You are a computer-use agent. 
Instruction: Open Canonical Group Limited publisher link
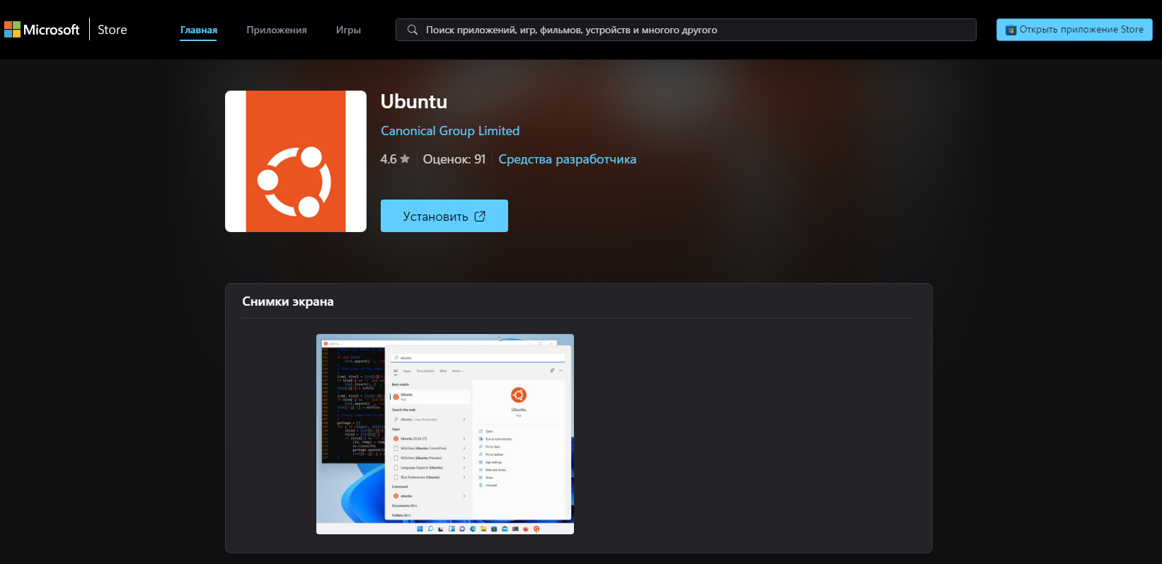(x=450, y=131)
